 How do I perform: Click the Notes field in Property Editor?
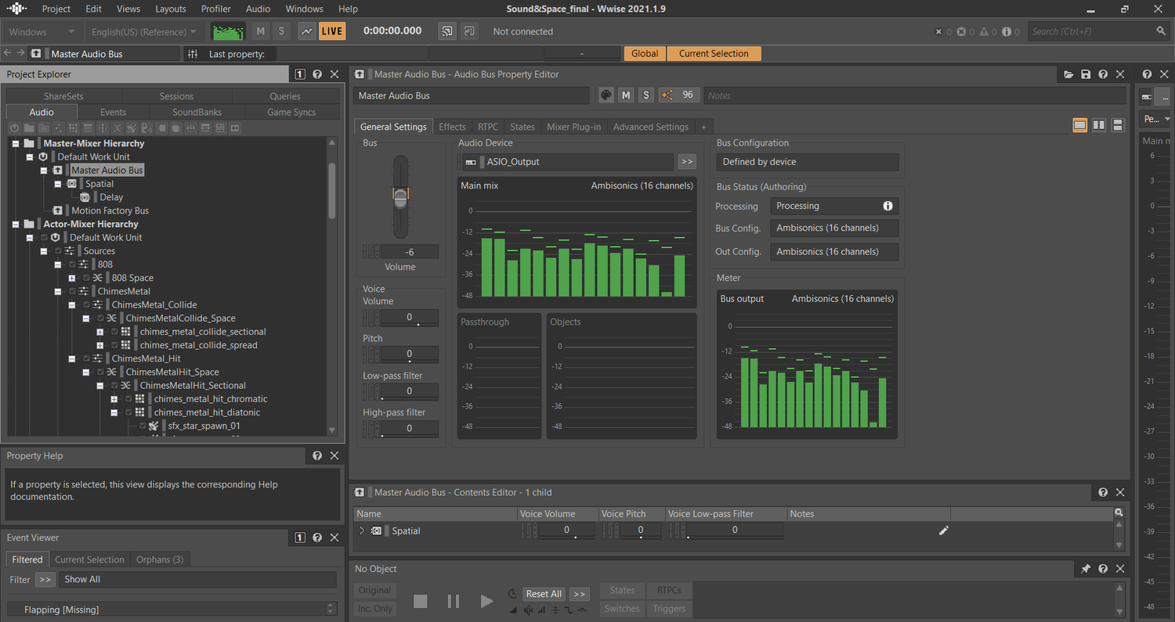point(916,95)
